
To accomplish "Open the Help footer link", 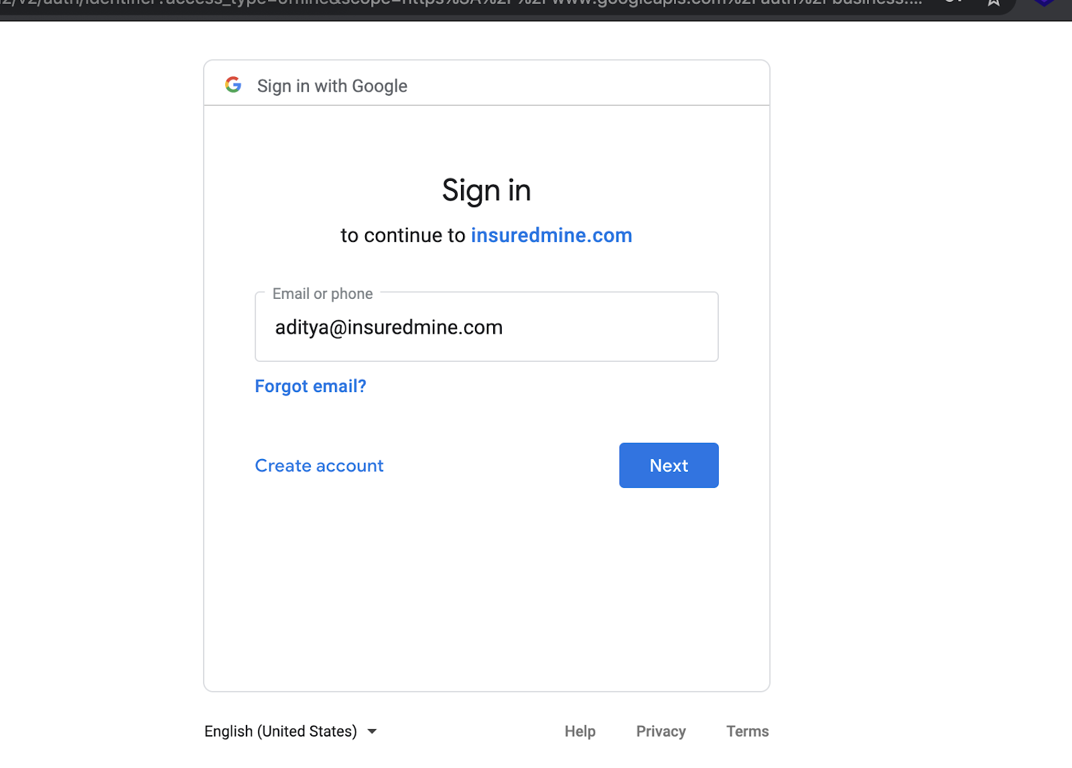I will click(x=580, y=731).
